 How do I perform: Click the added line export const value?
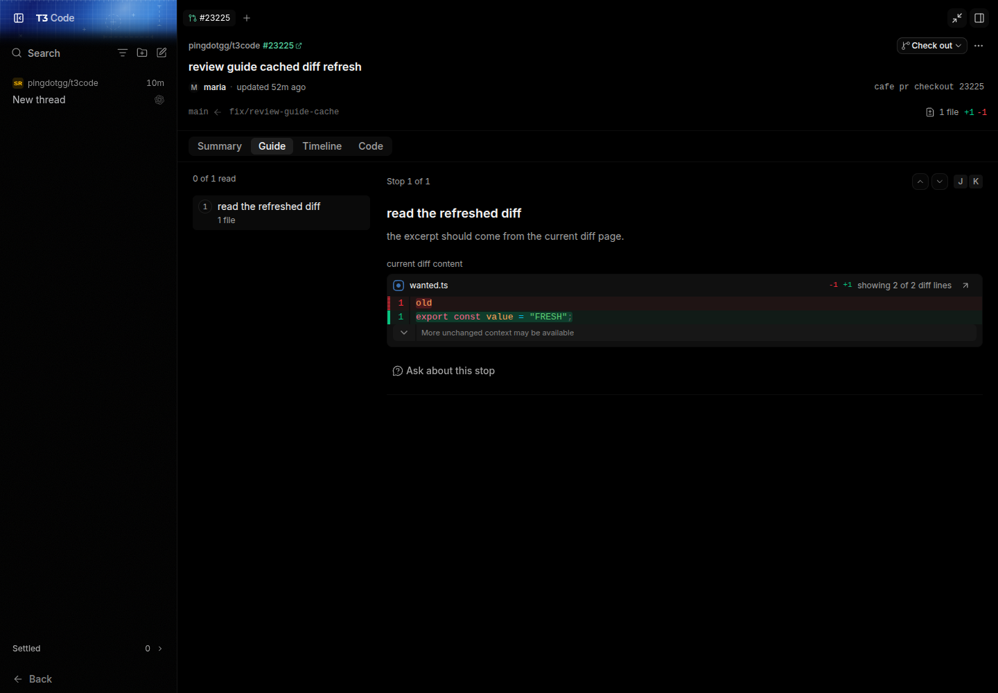coord(685,317)
